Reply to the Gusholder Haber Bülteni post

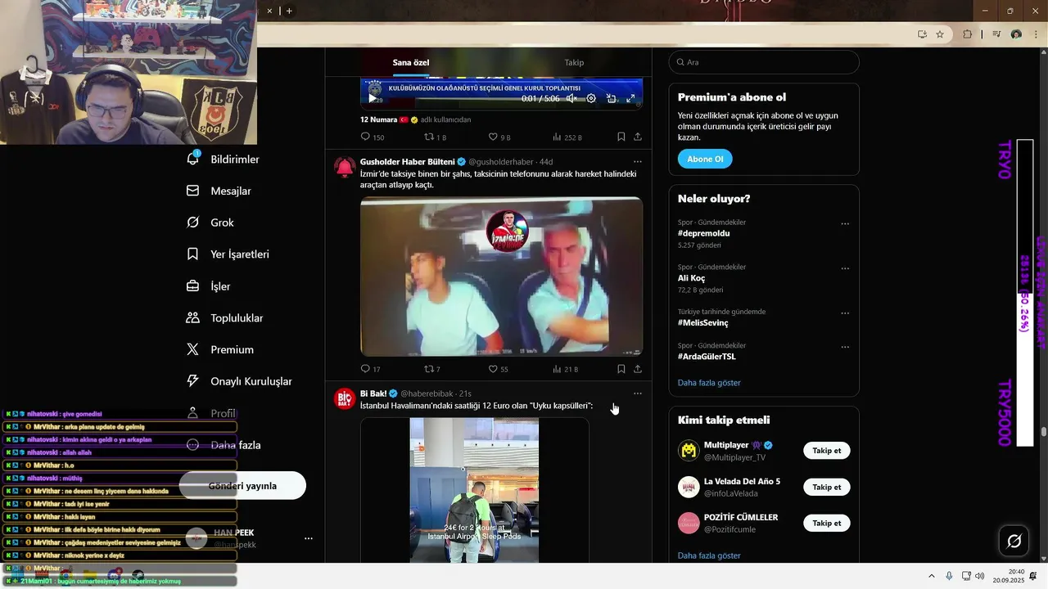(371, 369)
